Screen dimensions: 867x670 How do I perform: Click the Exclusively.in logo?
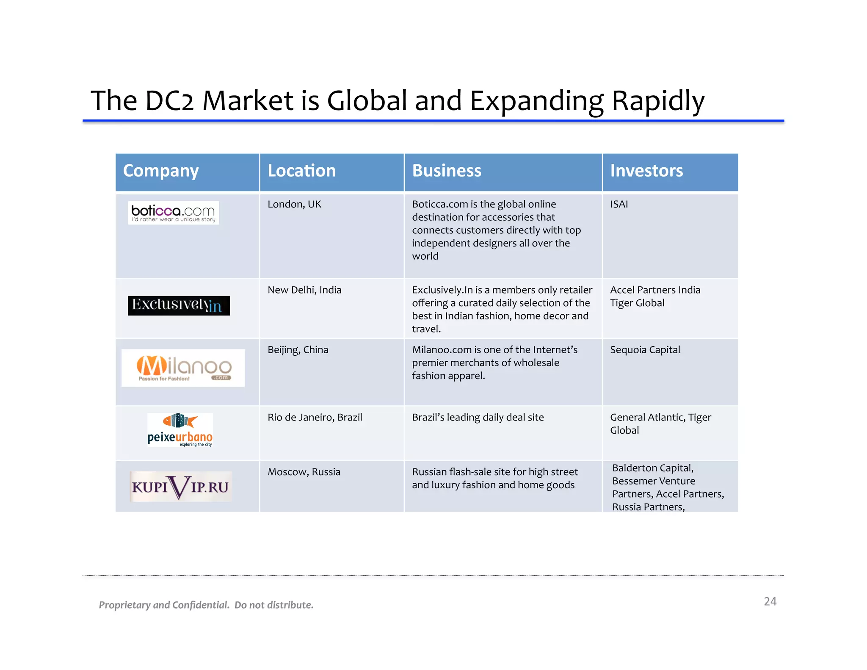click(179, 305)
